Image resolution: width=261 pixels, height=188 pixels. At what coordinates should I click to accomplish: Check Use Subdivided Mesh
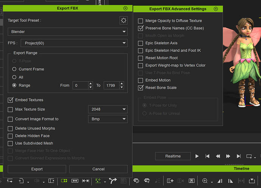tap(10, 143)
